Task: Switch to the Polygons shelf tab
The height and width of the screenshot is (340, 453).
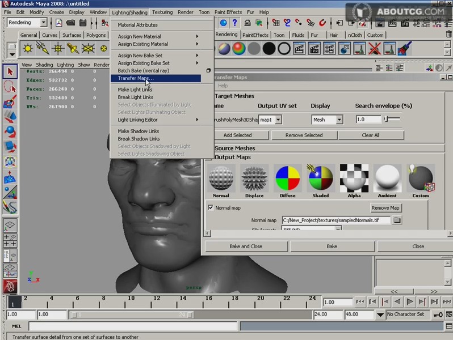Action: (96, 35)
